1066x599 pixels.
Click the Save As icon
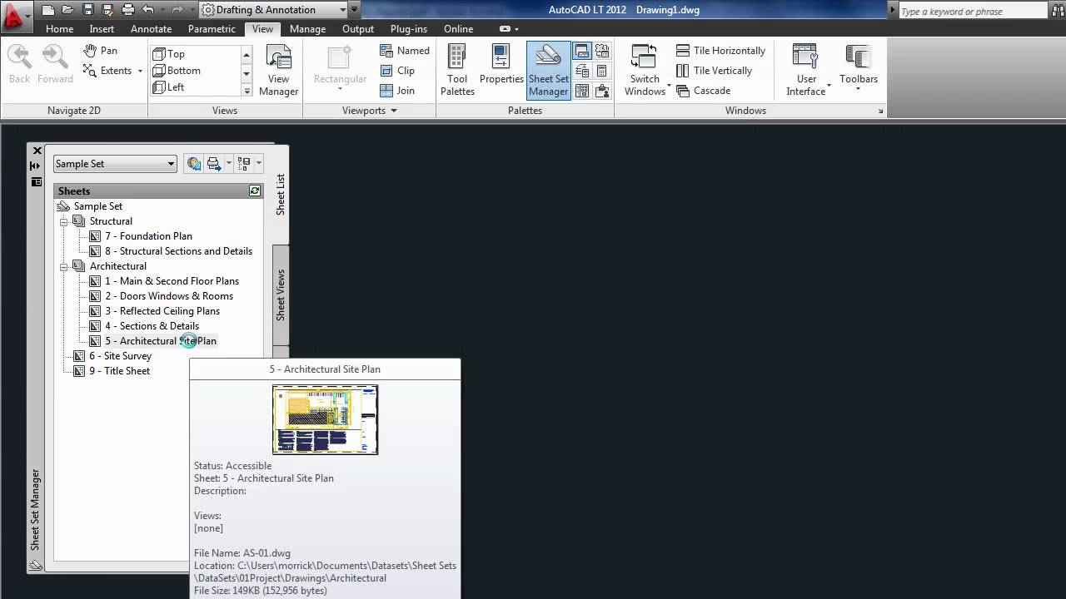(107, 10)
